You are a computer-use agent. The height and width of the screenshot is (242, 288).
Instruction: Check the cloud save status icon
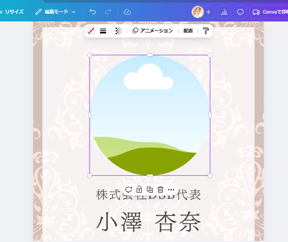tap(127, 12)
